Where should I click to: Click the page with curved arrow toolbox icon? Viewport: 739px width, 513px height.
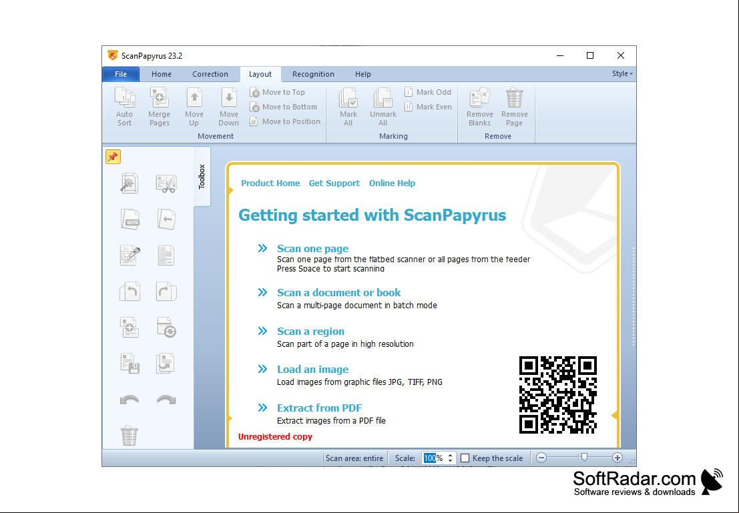pyautogui.click(x=166, y=364)
